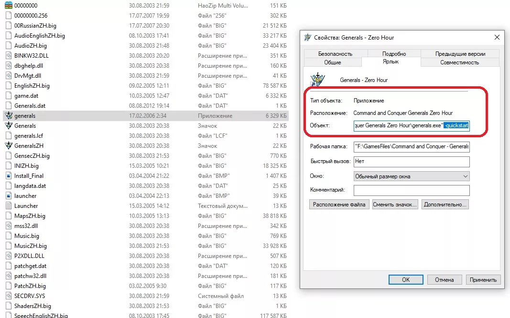Select the MusicZH.big file name
This screenshot has height=318, width=510.
pos(31,246)
